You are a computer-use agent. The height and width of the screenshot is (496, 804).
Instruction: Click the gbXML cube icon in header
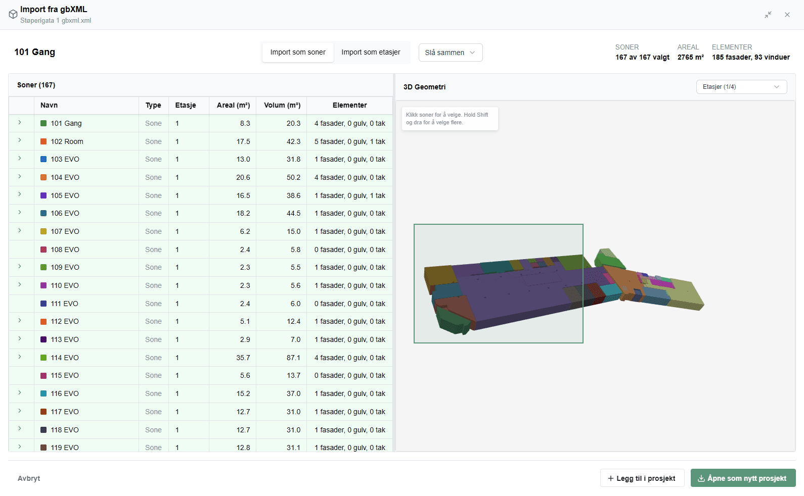pos(13,14)
